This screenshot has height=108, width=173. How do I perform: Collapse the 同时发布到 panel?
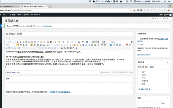168,34
